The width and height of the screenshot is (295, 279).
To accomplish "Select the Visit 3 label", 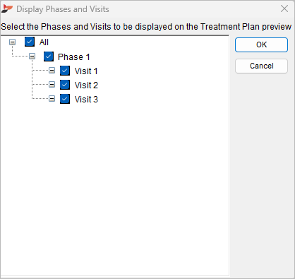I will click(x=86, y=99).
